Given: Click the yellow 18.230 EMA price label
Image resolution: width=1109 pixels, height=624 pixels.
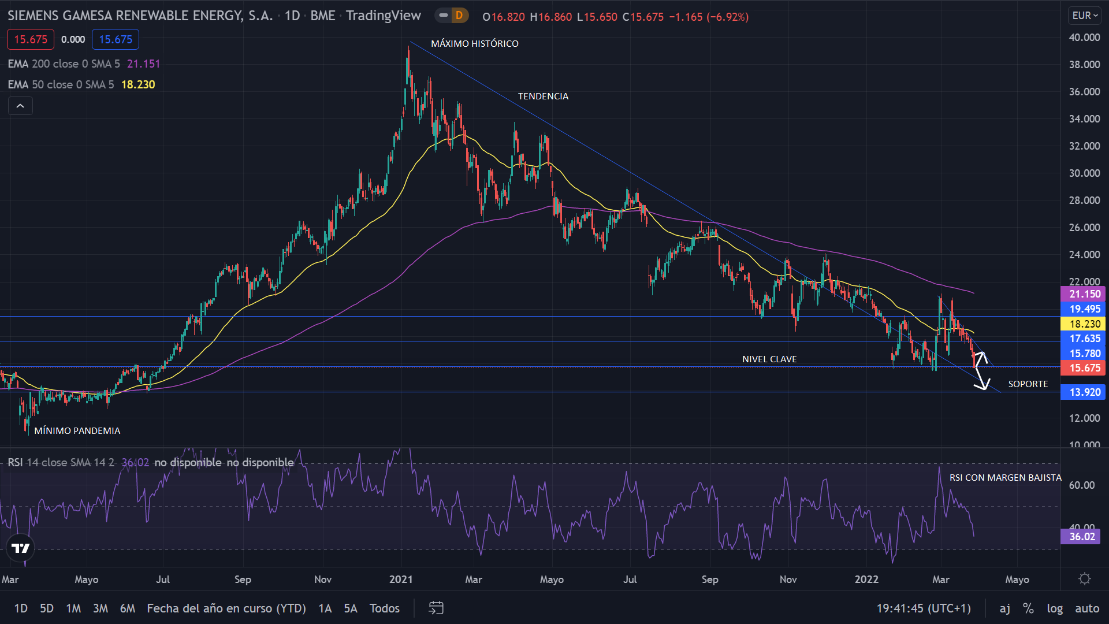Looking at the screenshot, I should 1084,324.
